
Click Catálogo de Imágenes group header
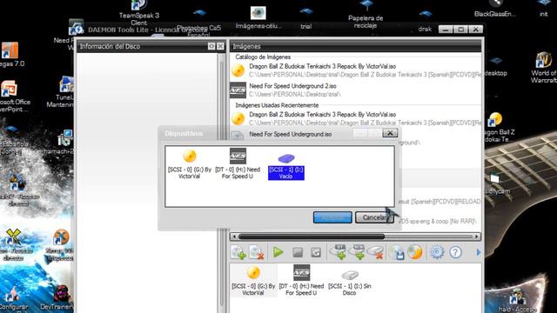[263, 57]
